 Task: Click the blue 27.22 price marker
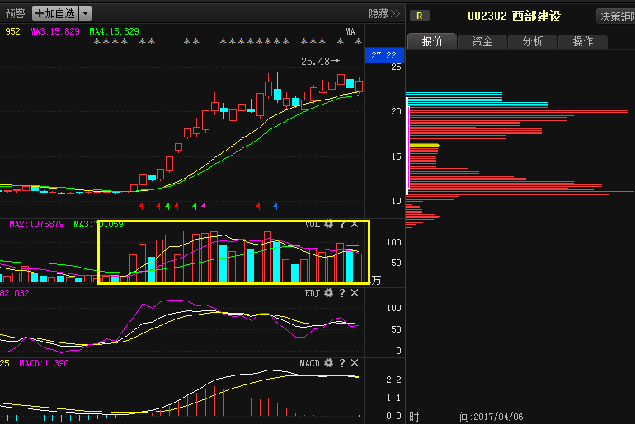[384, 55]
